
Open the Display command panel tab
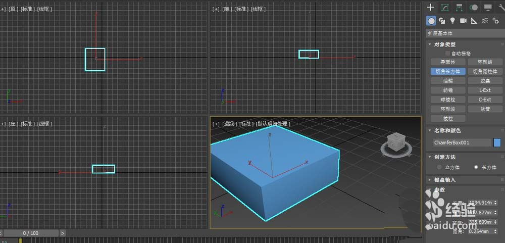[x=488, y=8]
